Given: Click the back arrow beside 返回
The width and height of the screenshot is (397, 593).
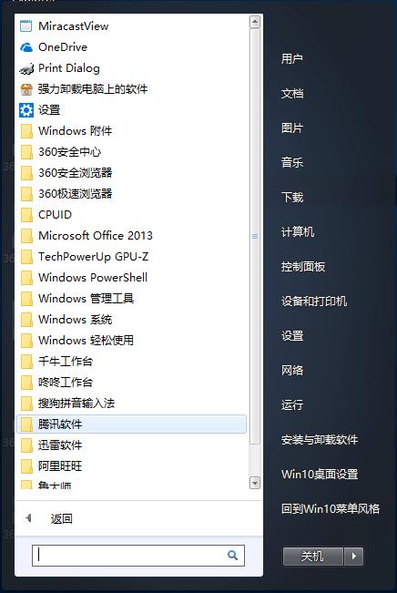Looking at the screenshot, I should pos(29,518).
